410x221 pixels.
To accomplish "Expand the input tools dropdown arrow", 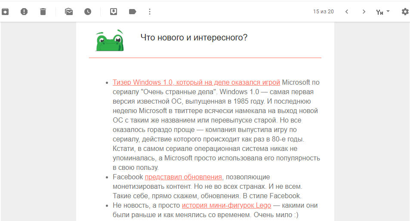I will point(388,11).
